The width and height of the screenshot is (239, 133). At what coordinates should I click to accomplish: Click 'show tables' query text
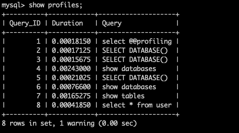tap(123, 96)
